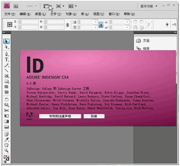Collapse the right panel dock arrows
Image resolution: width=180 pixels, height=166 pixels.
(175, 32)
